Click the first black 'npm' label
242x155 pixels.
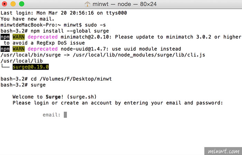click(5, 37)
